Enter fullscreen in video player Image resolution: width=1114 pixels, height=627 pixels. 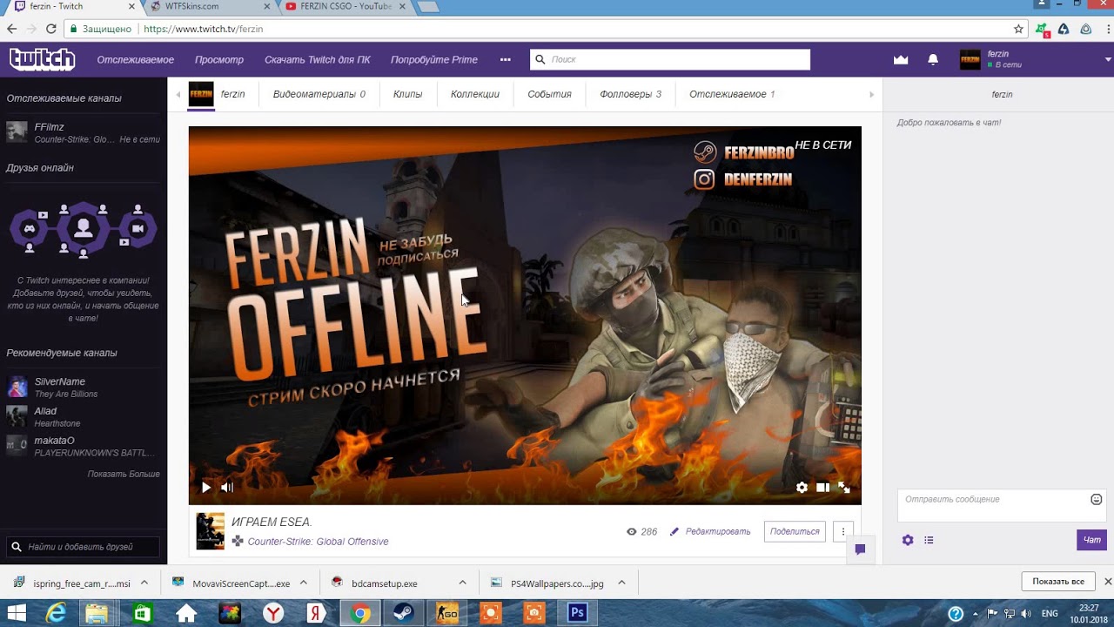click(843, 488)
